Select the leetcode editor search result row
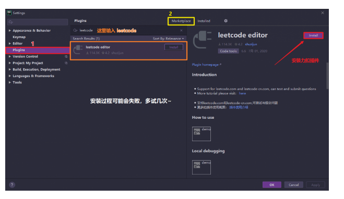Image resolution: width=344 pixels, height=199 pixels. click(128, 51)
